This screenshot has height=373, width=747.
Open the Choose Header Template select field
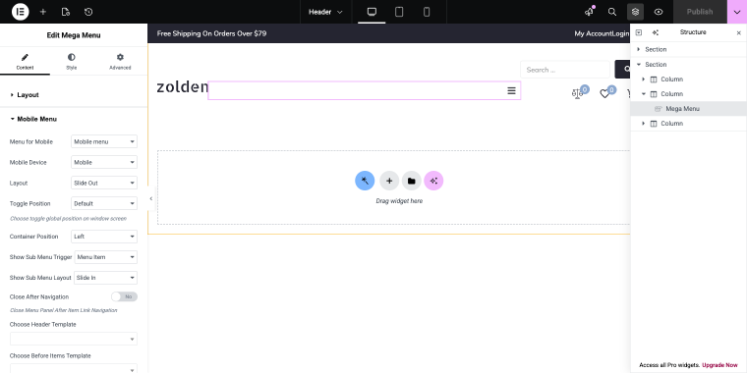74,339
